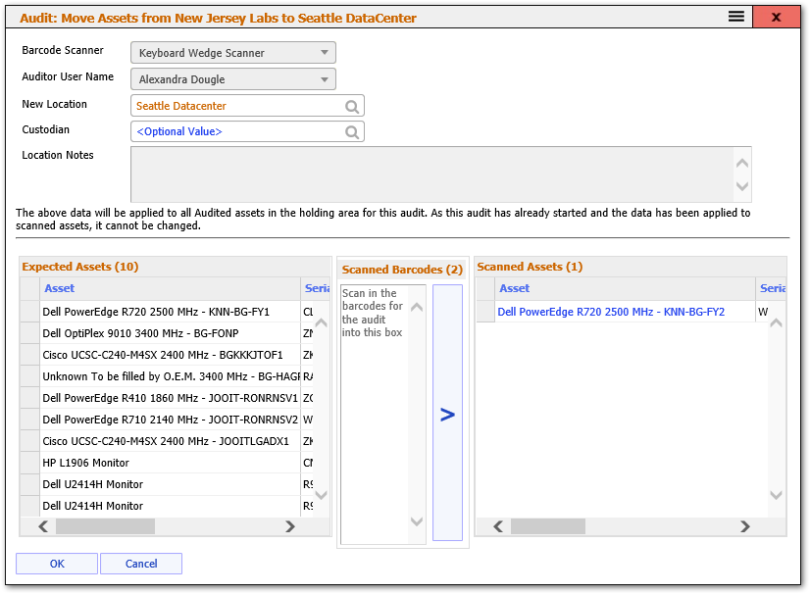Image resolution: width=810 pixels, height=594 pixels.
Task: Click the OK button
Action: 56,563
